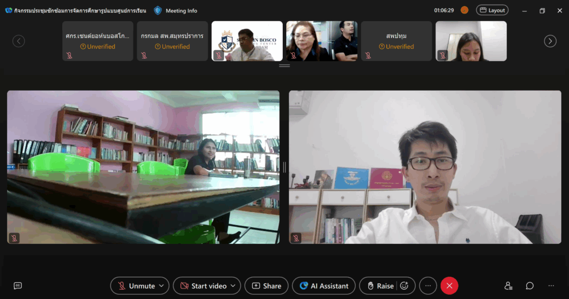Open the far-right bottom ellipsis menu

551,286
